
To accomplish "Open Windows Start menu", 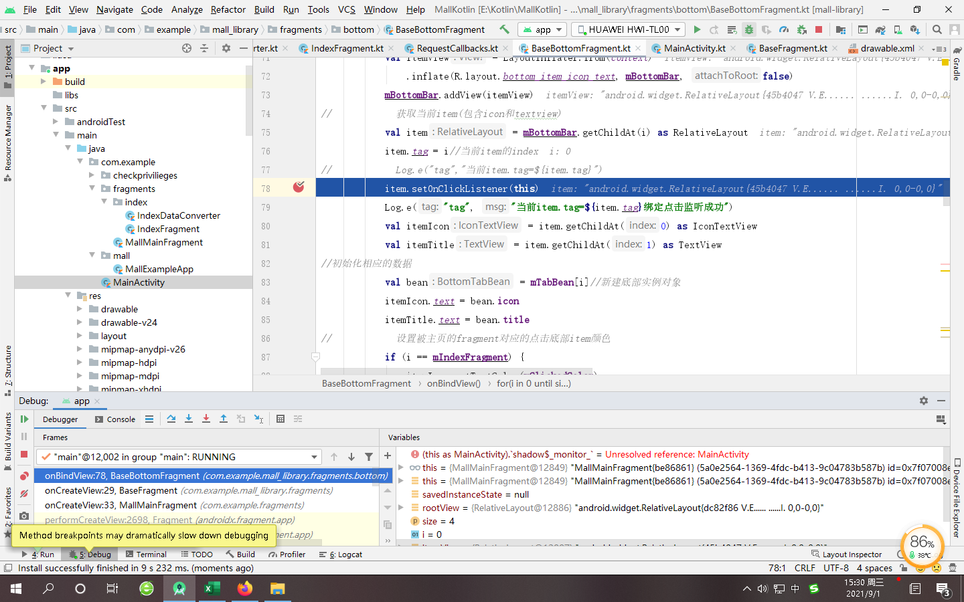I will [16, 589].
